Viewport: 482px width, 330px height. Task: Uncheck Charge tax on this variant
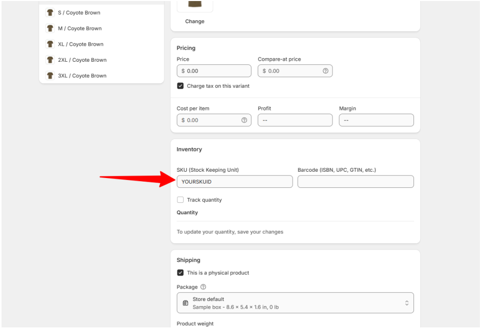pyautogui.click(x=181, y=86)
